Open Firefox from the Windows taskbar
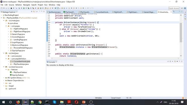The width and height of the screenshot is (187, 105). (x=18, y=102)
